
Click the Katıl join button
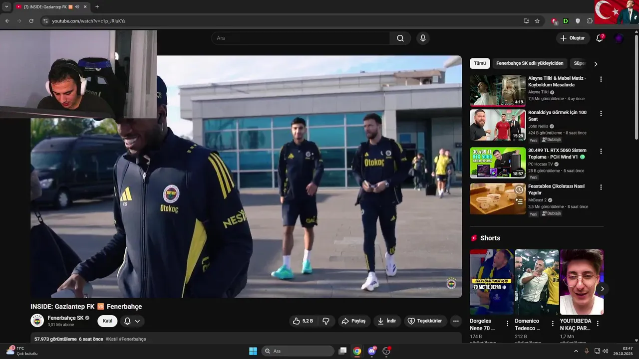click(107, 321)
